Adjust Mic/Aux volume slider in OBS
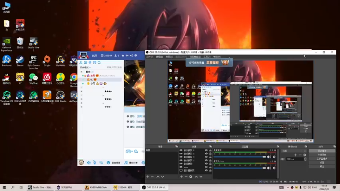The width and height of the screenshot is (340, 191). tap(240, 168)
